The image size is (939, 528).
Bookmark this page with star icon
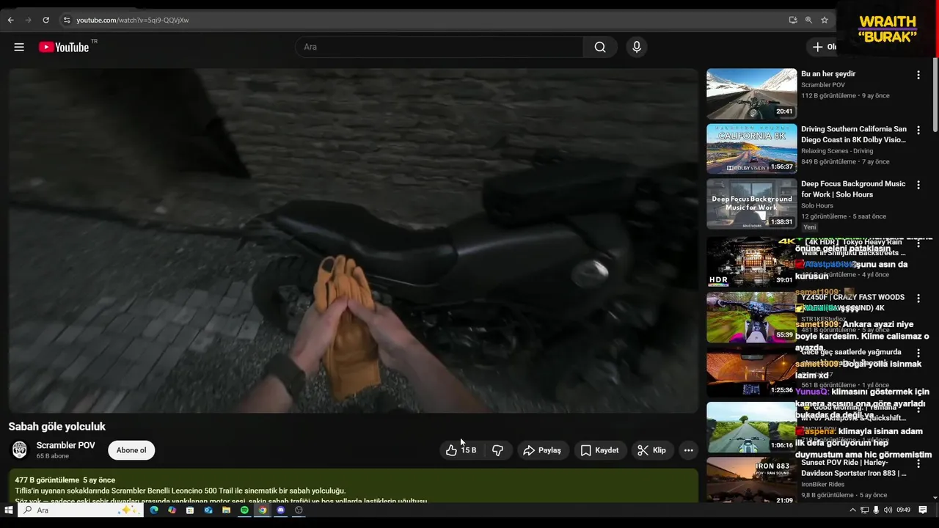click(825, 20)
